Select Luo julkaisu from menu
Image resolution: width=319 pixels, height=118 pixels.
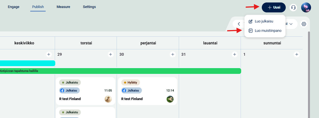tap(264, 21)
